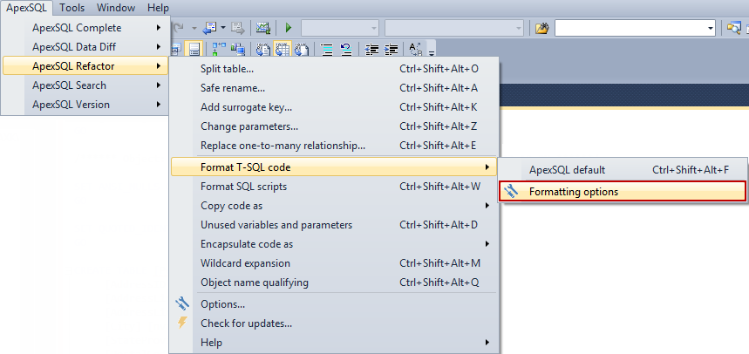Open the first disabled combo box after Execute
Image resolution: width=749 pixels, height=354 pixels.
340,28
